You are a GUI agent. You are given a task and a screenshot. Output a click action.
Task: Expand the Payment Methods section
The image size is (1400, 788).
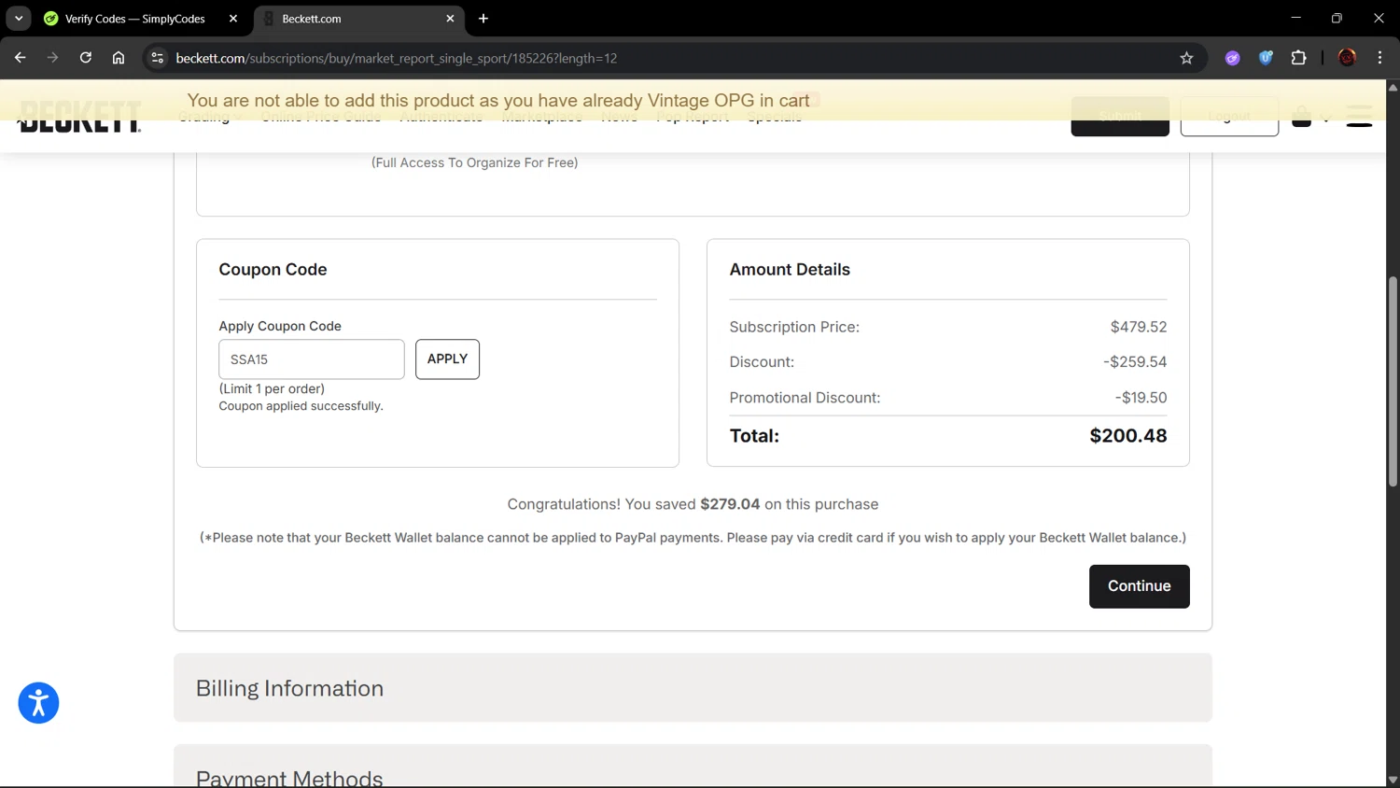692,775
